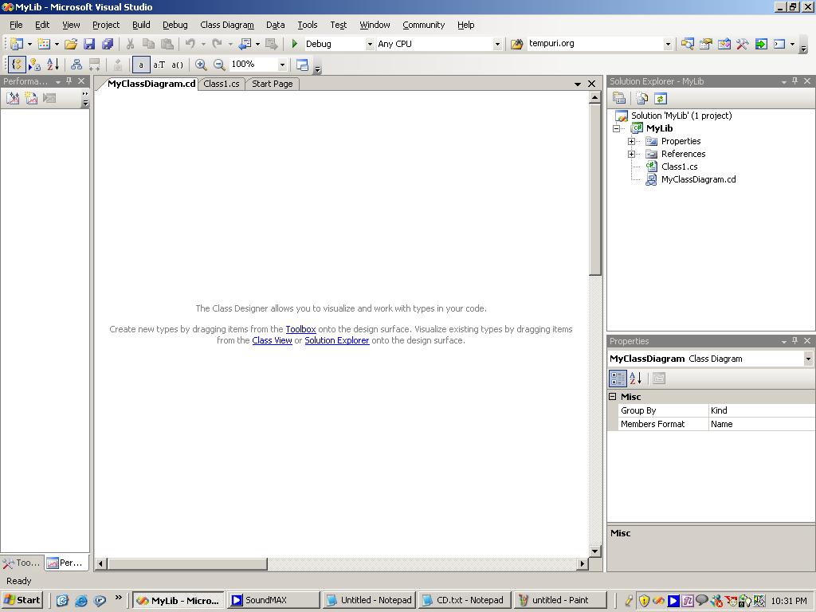Start debugging with the green play icon
Viewport: 816px width, 612px height.
coord(295,45)
